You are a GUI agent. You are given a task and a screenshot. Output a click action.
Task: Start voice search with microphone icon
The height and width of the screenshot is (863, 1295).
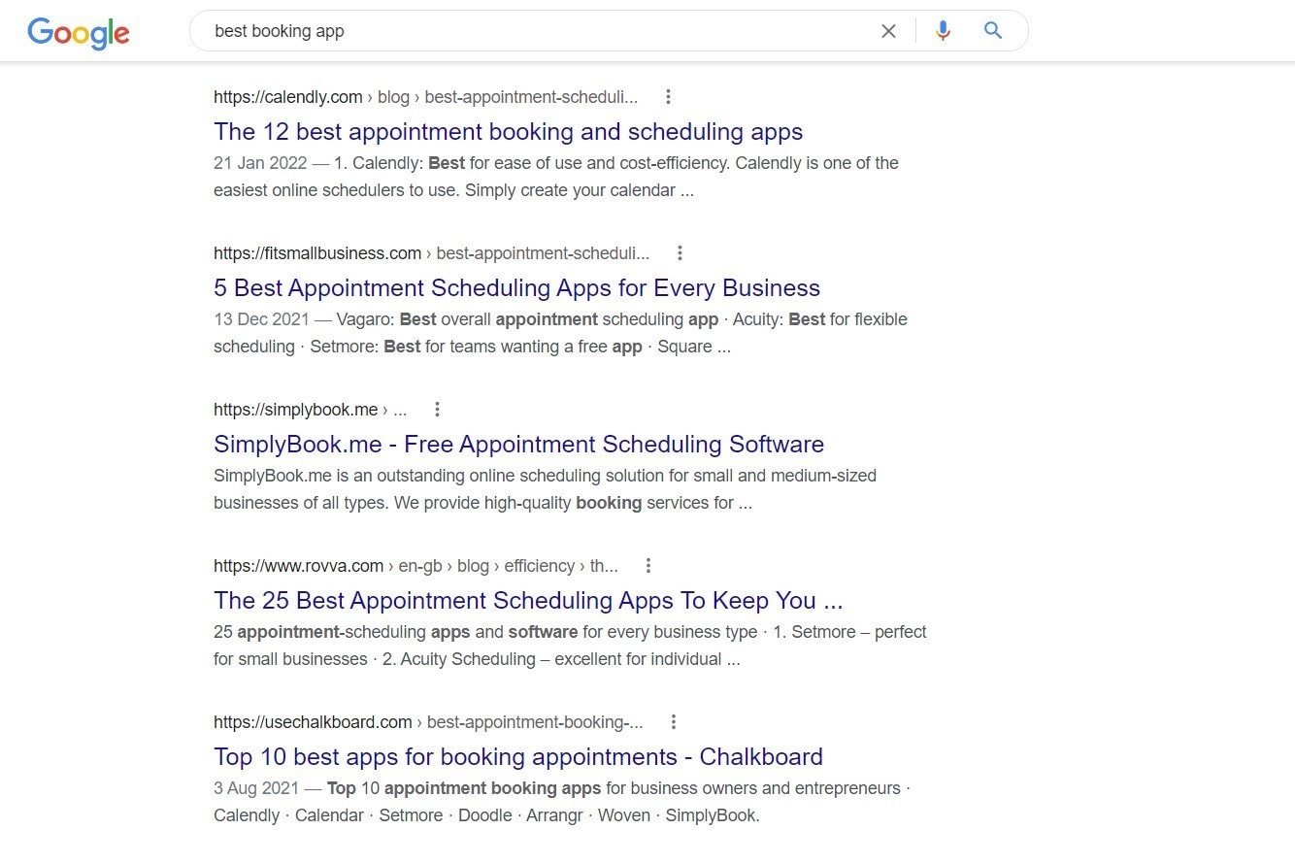(943, 31)
